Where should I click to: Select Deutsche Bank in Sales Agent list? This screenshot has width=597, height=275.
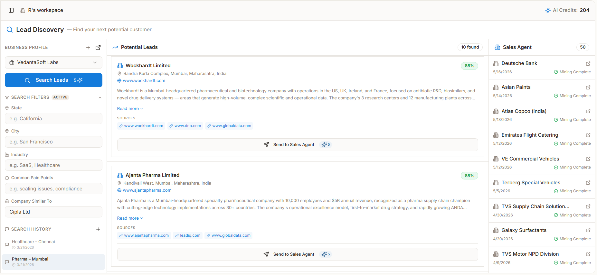(542, 68)
